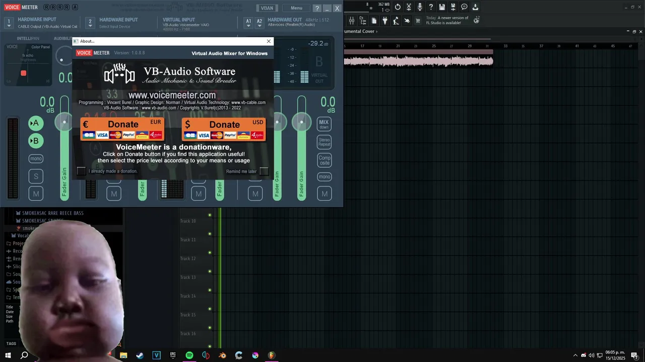Image resolution: width=645 pixels, height=362 pixels.
Task: Click FL Studio audio editor scissors icon
Action: (409, 7)
